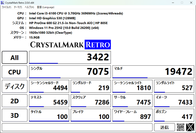Click the 15.9GB memory value
Screen dimensions: 196x133
[34, 37]
